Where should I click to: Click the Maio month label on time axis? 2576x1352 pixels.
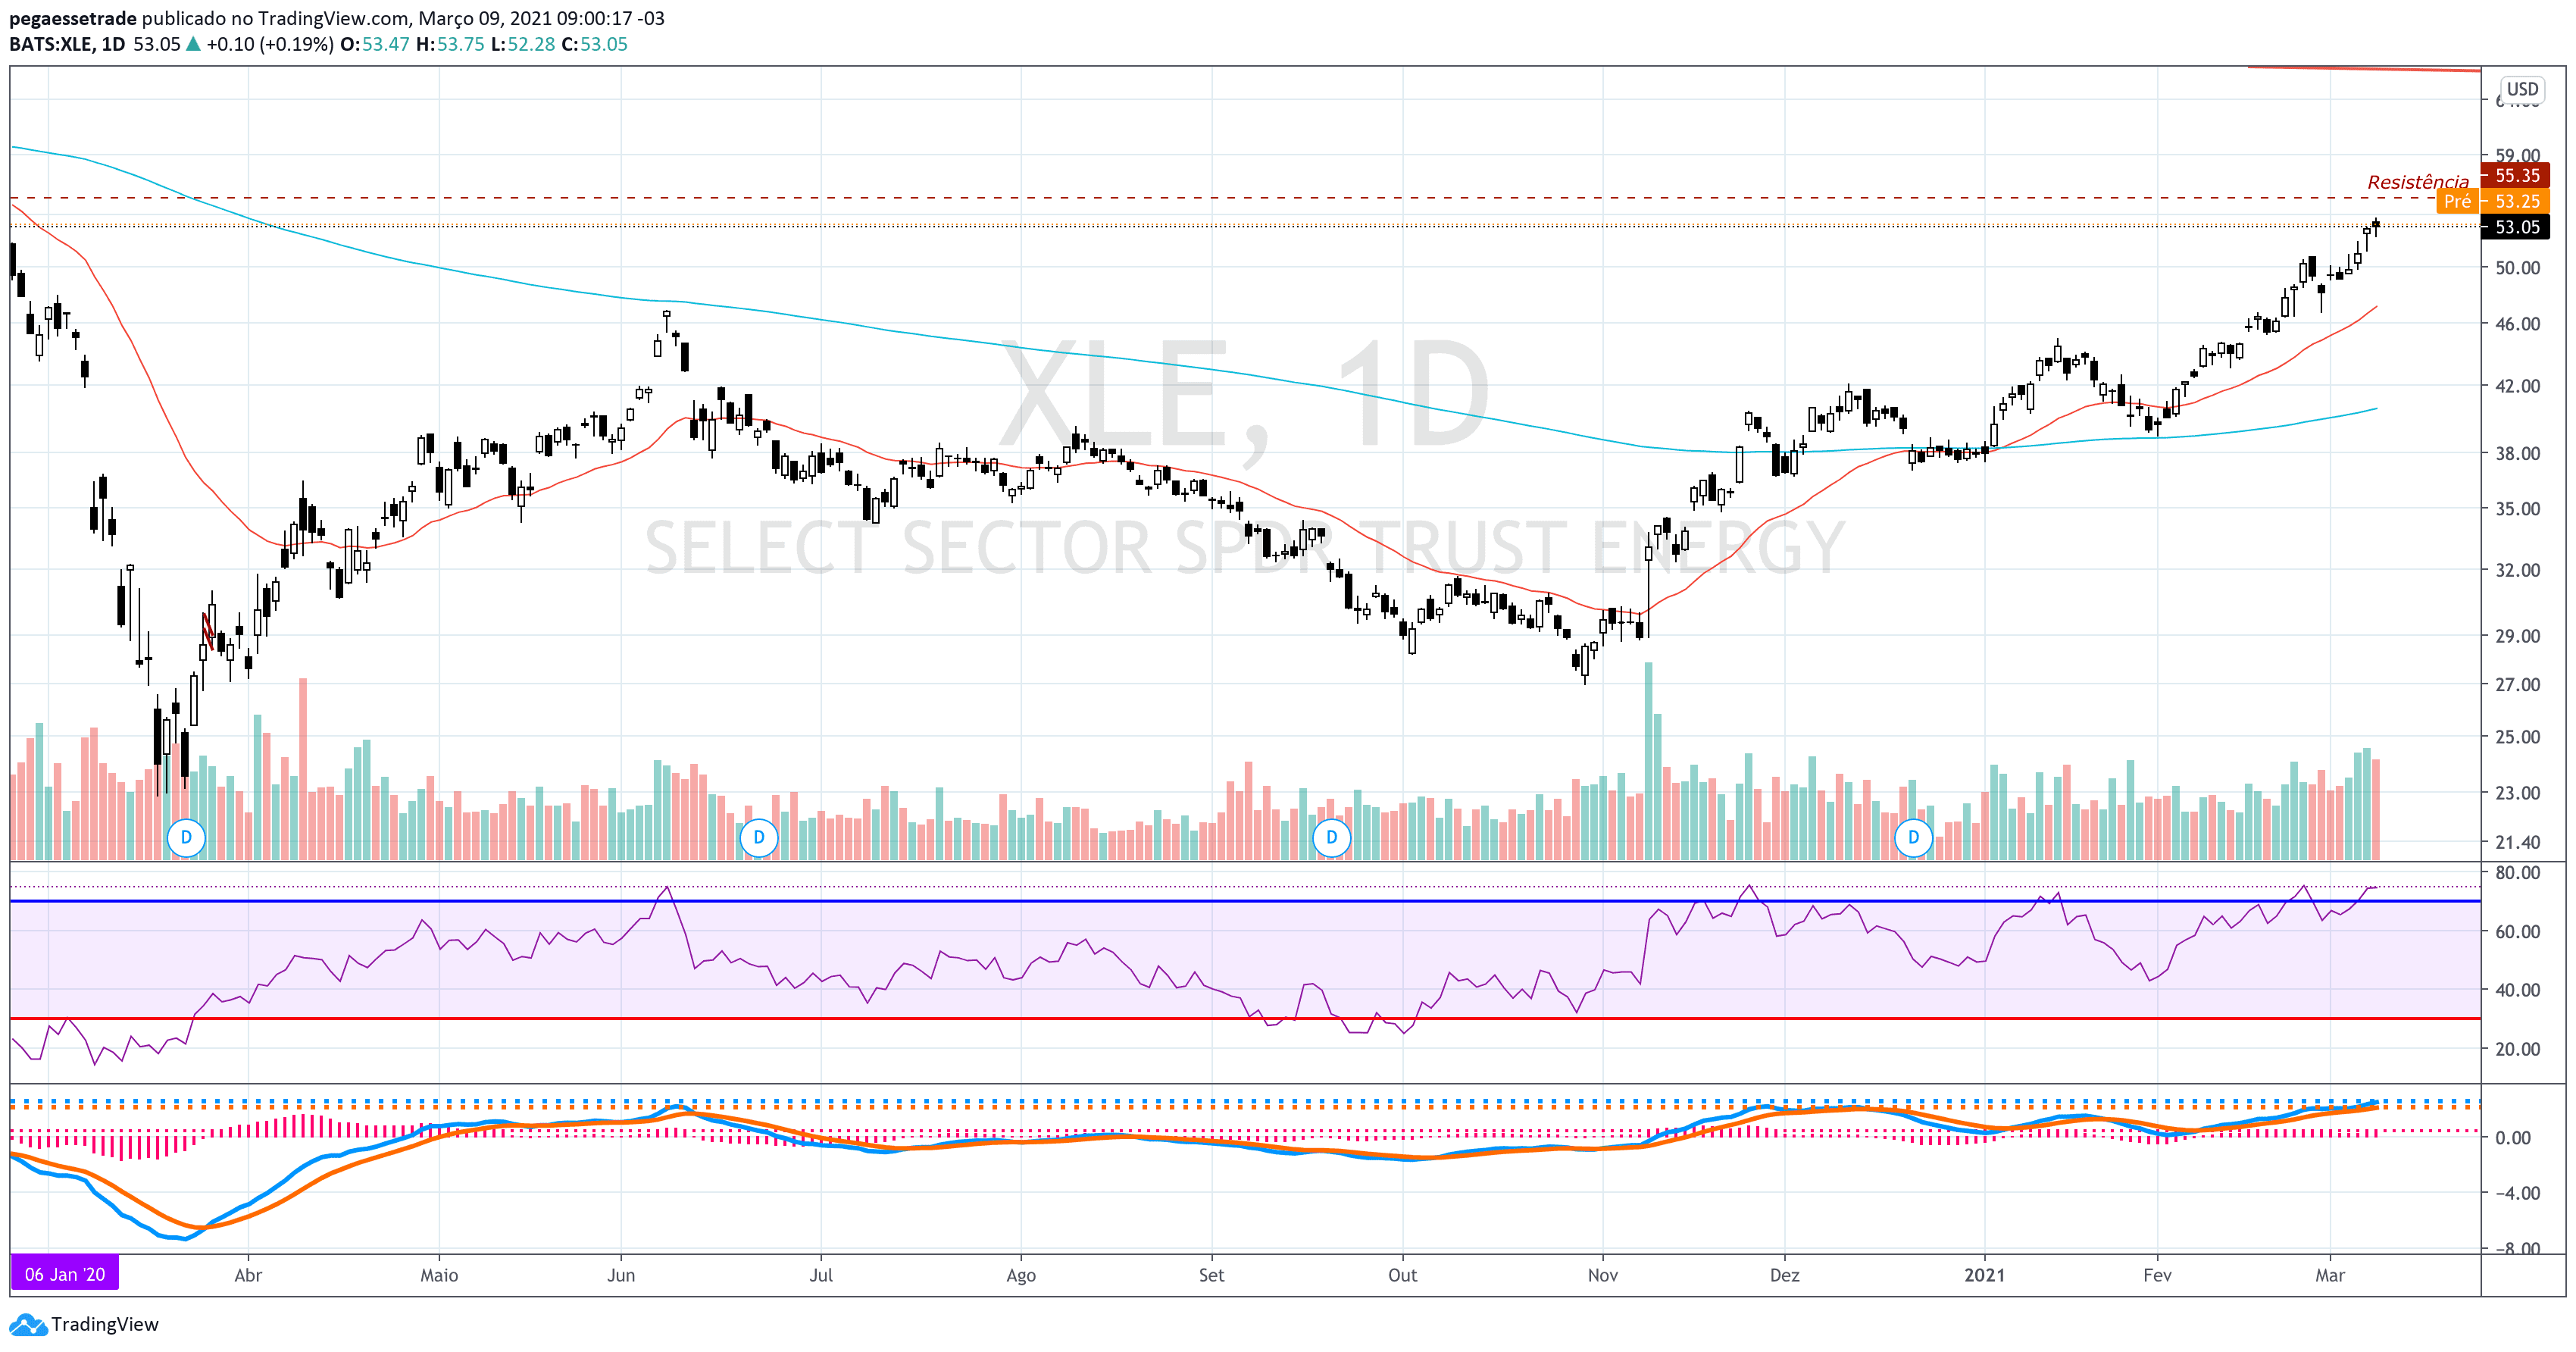[439, 1275]
